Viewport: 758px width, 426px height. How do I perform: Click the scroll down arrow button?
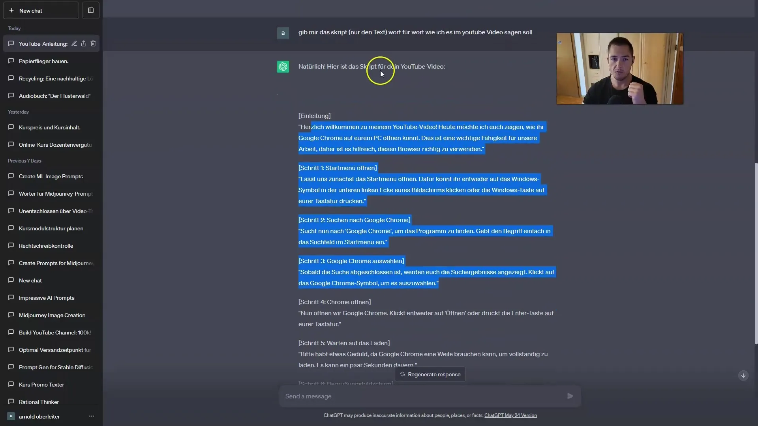coord(743,376)
